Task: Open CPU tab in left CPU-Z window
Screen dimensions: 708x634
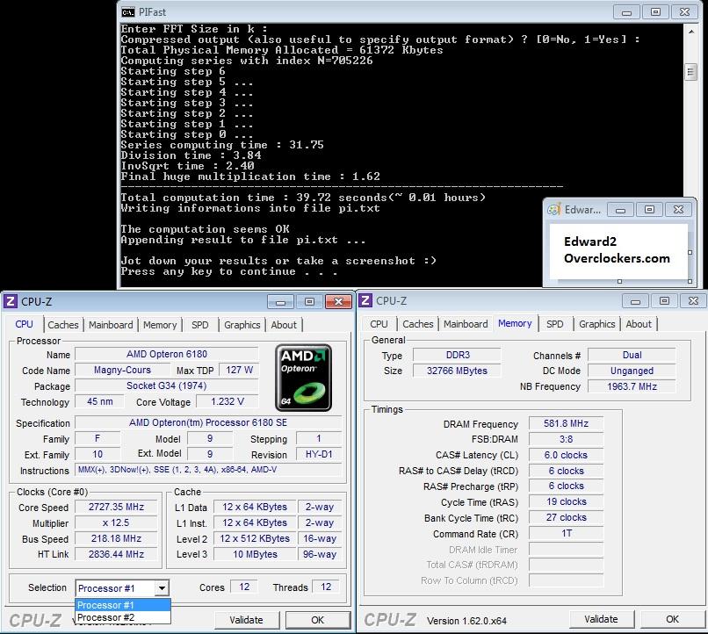Action: tap(25, 324)
